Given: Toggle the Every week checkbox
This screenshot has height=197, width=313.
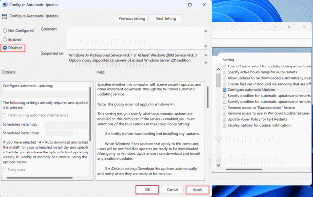Looking at the screenshot, I should (4, 170).
